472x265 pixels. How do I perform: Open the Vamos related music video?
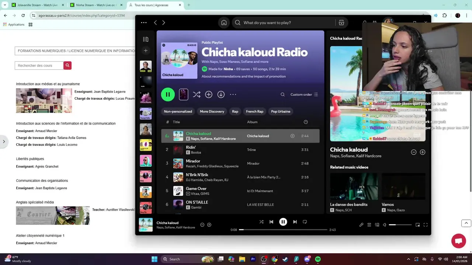pos(403,193)
